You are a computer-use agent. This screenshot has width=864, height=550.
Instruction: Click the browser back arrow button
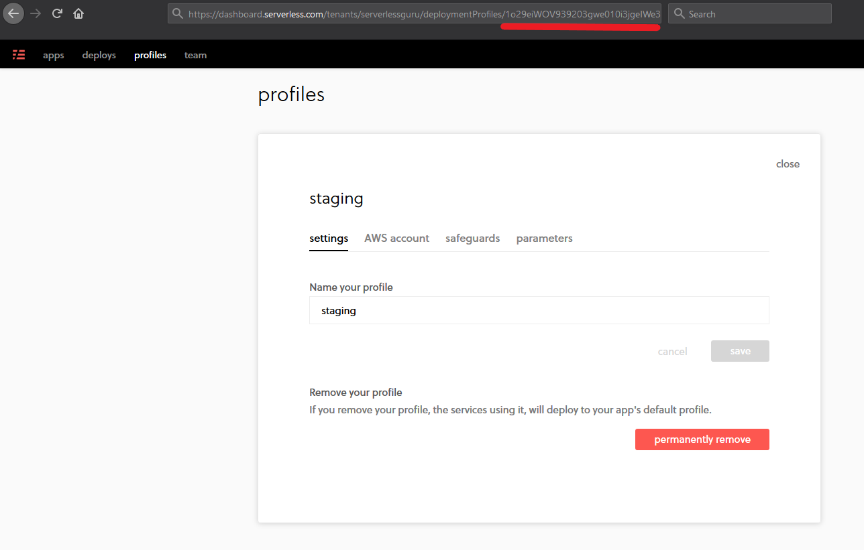[x=13, y=13]
